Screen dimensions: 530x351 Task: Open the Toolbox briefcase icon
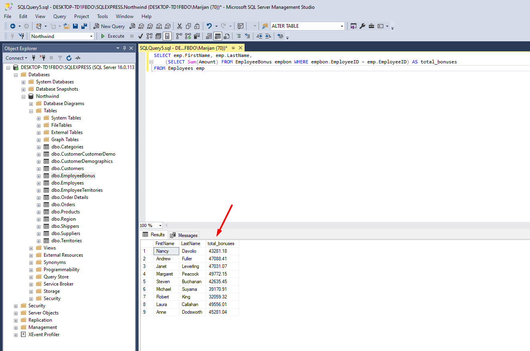(371, 26)
